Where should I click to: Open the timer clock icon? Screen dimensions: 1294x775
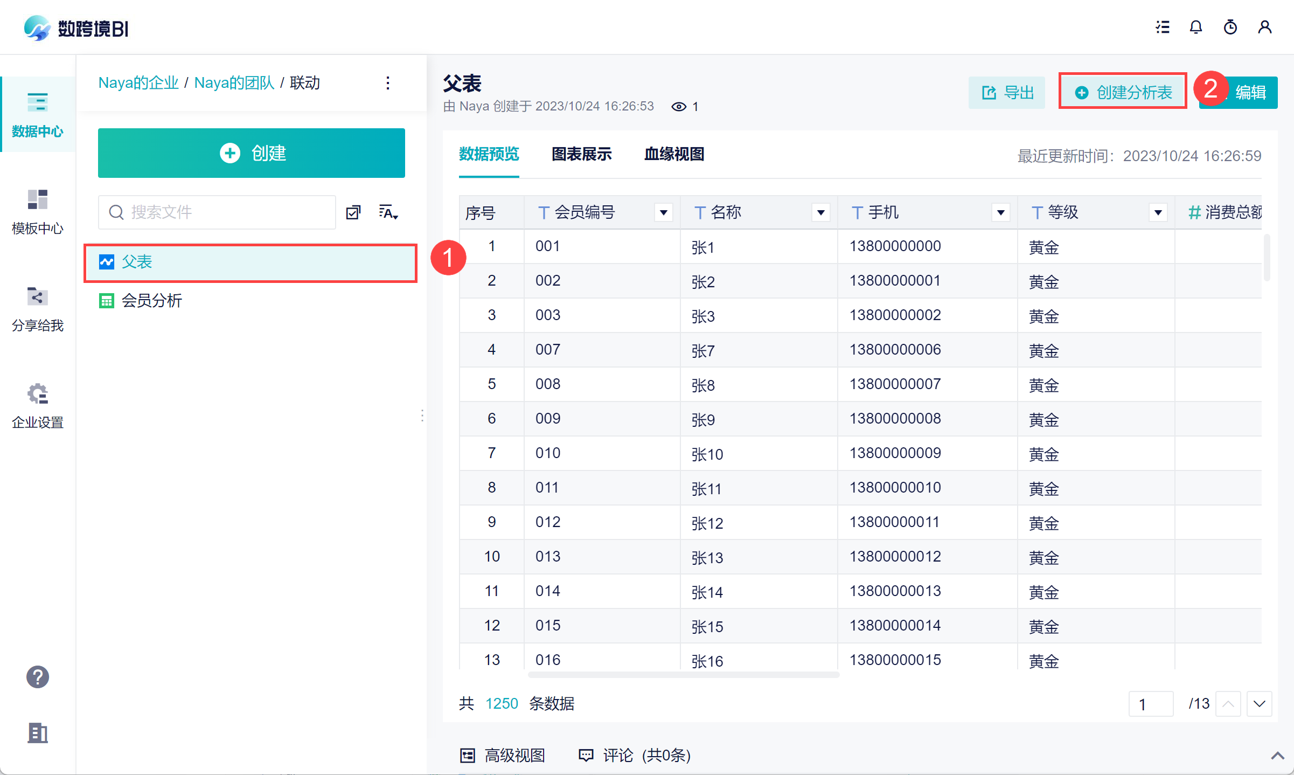click(x=1230, y=27)
